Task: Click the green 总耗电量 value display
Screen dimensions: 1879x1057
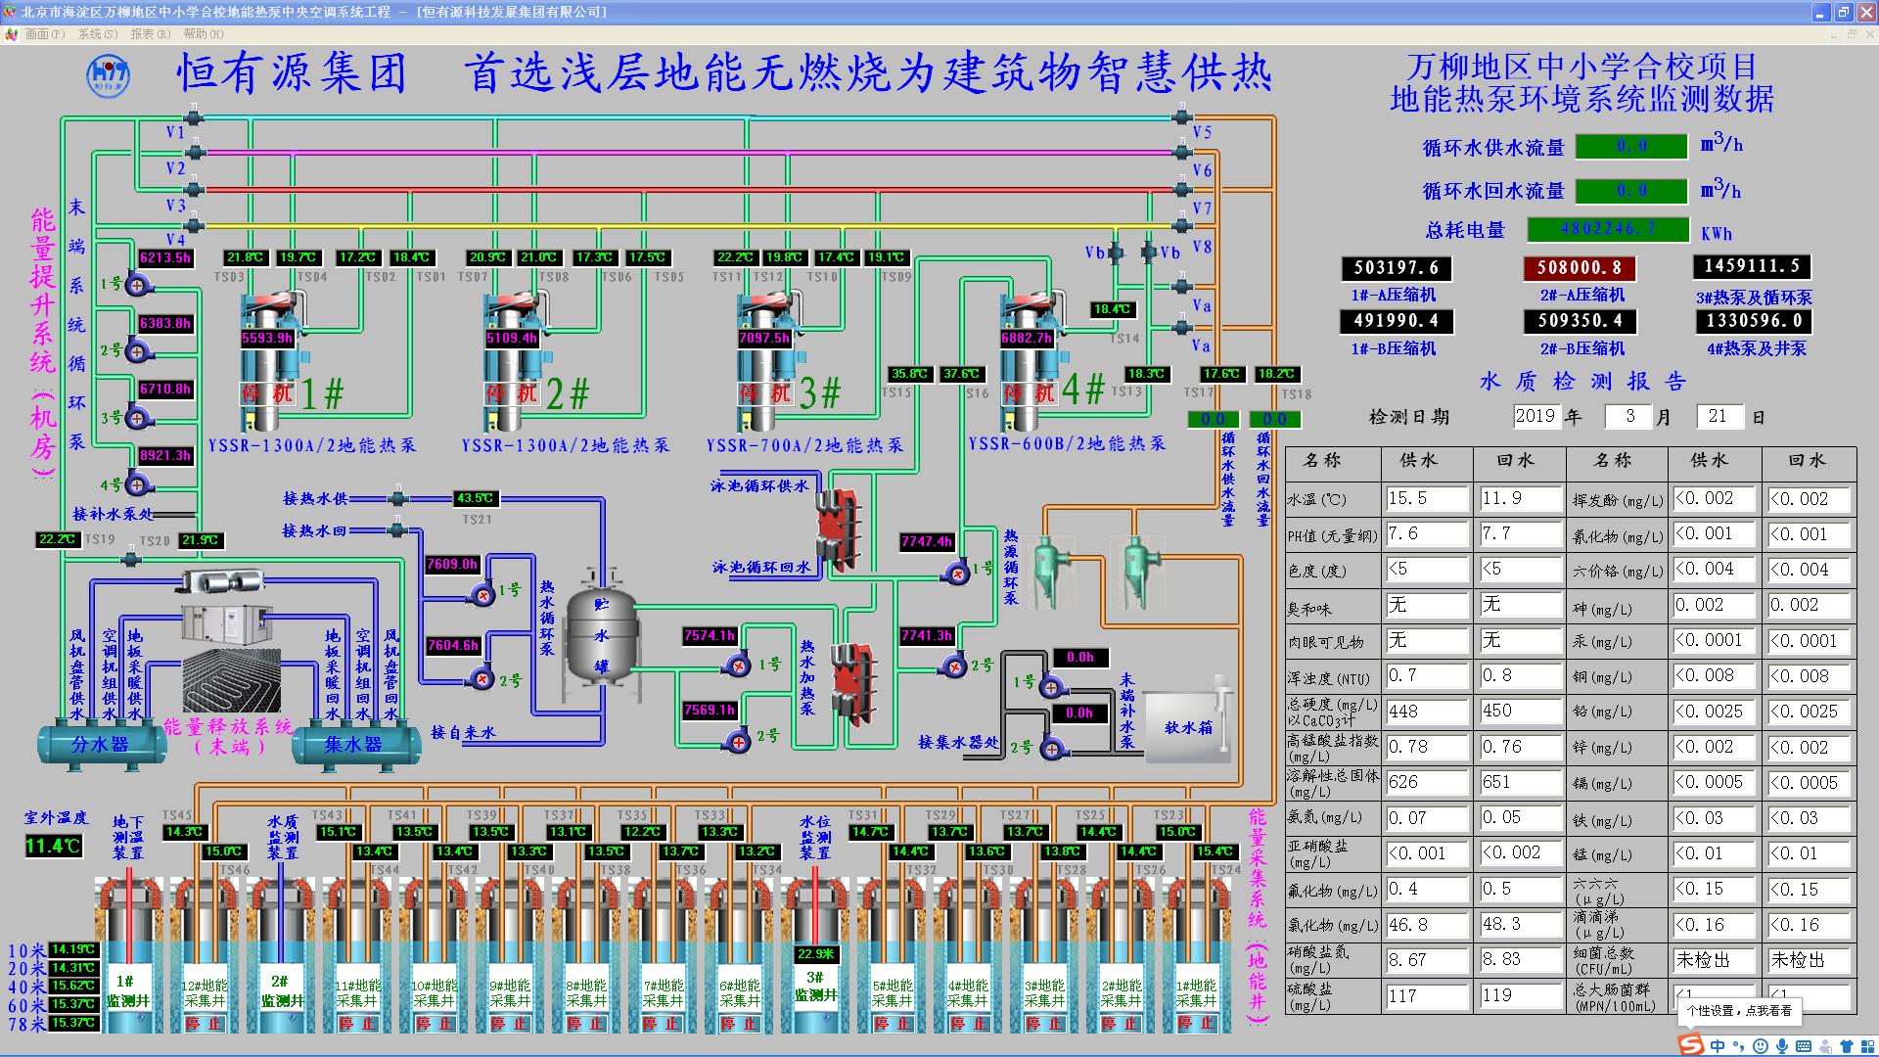Action: tap(1608, 229)
